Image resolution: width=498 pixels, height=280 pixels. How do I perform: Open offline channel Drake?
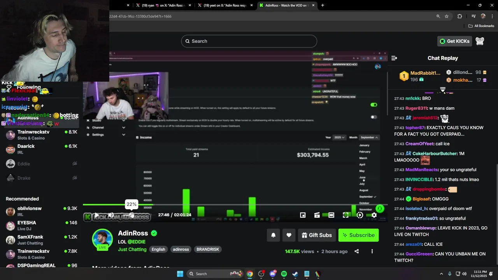(42, 178)
